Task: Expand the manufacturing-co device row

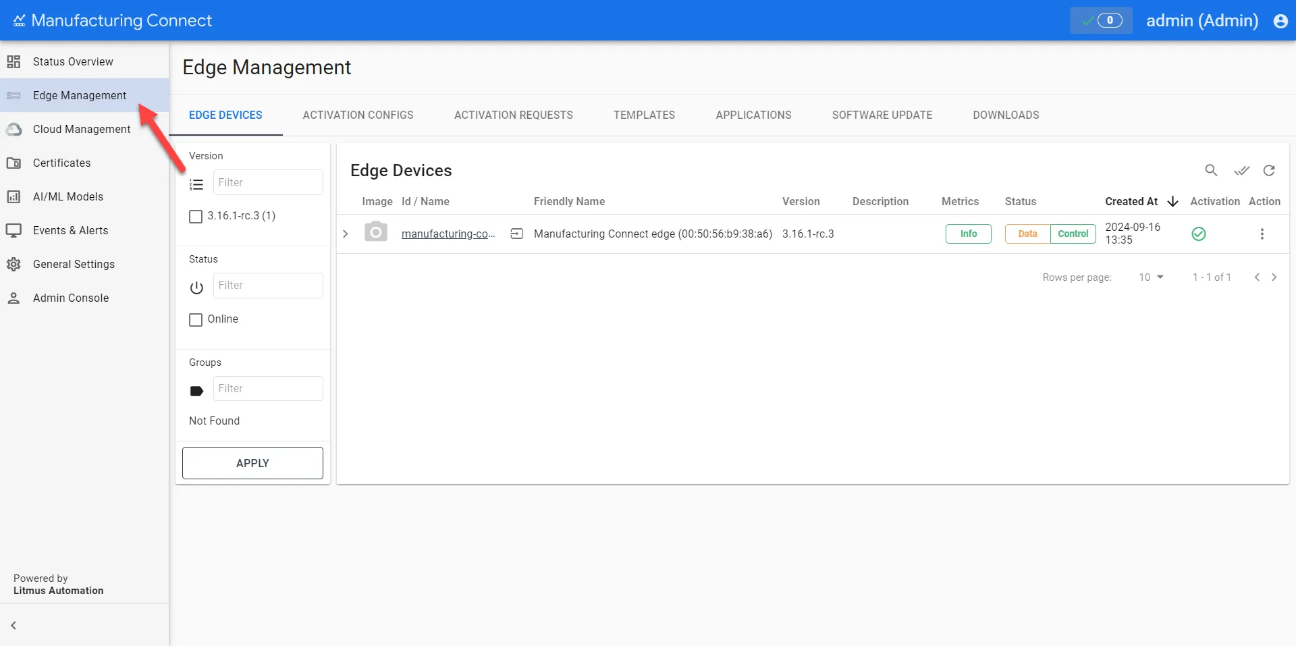Action: [345, 234]
